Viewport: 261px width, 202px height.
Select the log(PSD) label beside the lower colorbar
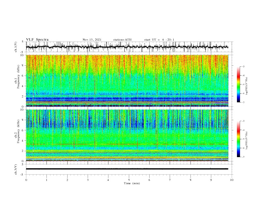coord(247,140)
